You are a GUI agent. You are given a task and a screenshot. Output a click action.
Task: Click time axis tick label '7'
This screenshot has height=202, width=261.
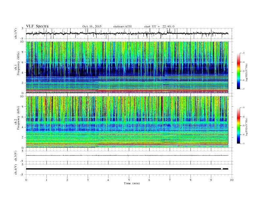pos(170,180)
